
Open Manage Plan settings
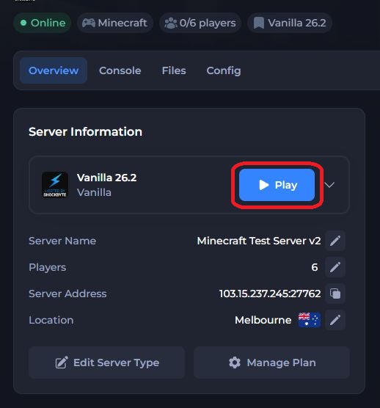coord(272,363)
